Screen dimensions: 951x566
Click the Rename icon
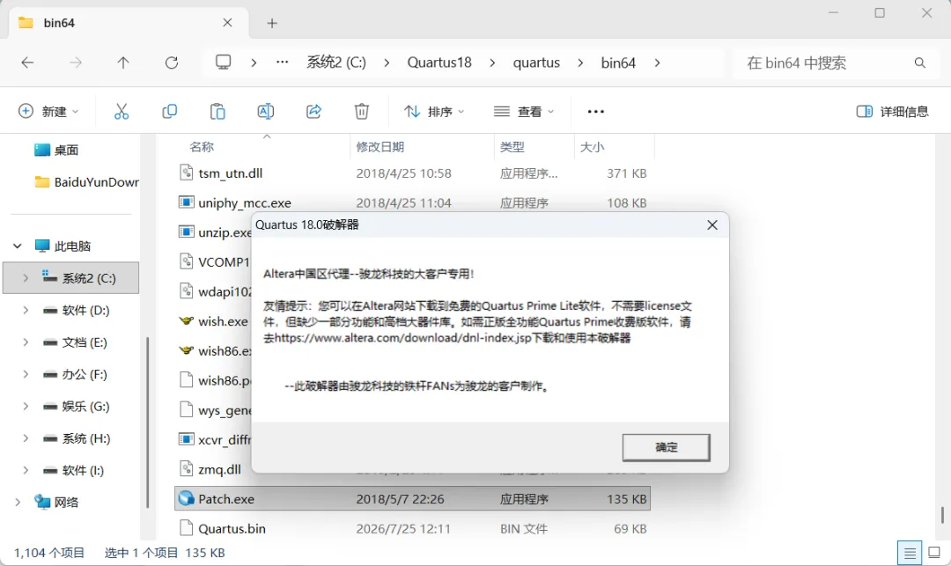click(x=266, y=112)
